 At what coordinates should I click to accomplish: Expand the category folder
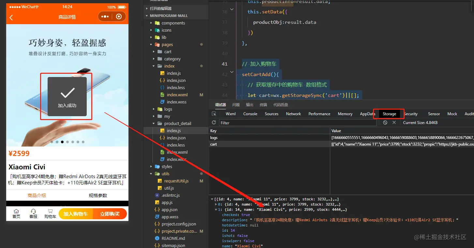(x=154, y=59)
